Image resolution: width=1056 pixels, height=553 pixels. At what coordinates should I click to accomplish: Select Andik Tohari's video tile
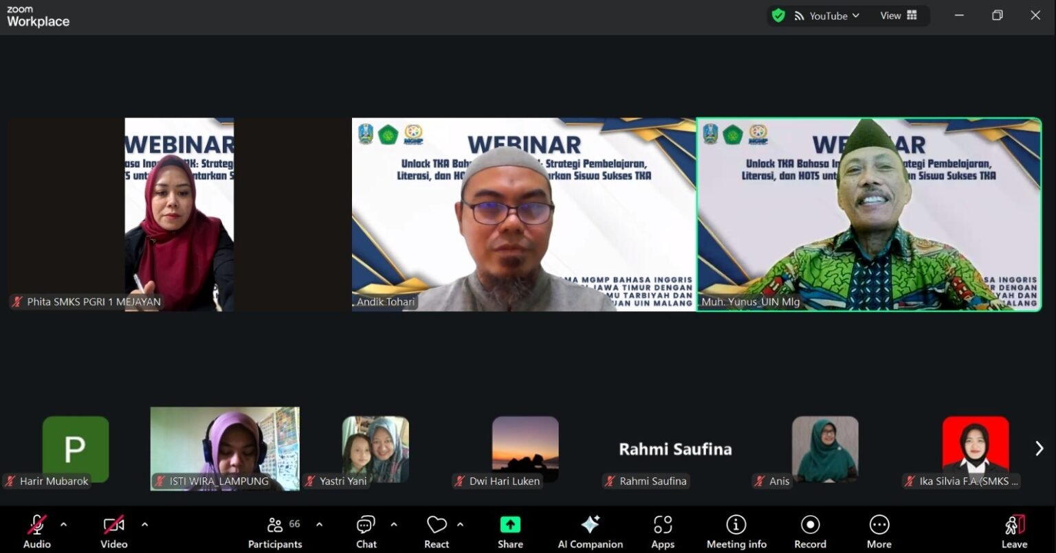[524, 214]
